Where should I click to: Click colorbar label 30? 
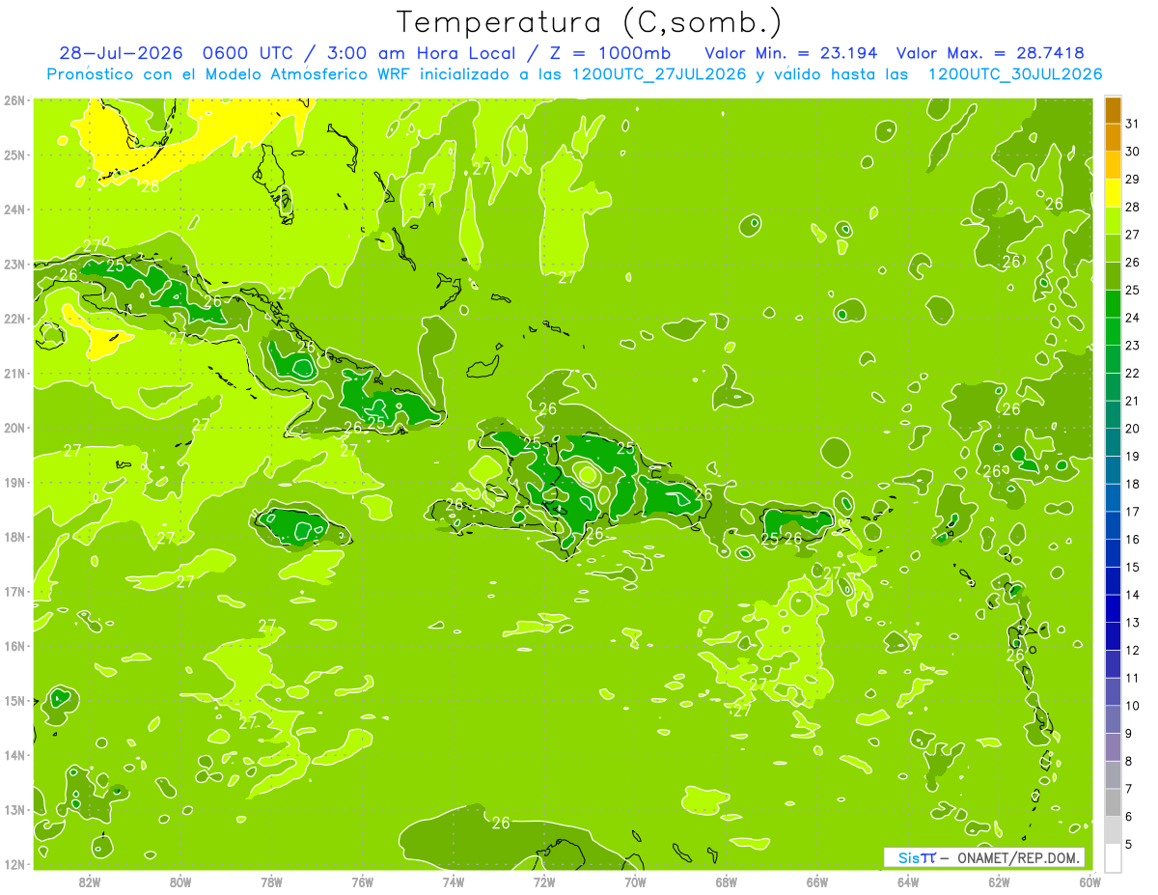pyautogui.click(x=1132, y=152)
